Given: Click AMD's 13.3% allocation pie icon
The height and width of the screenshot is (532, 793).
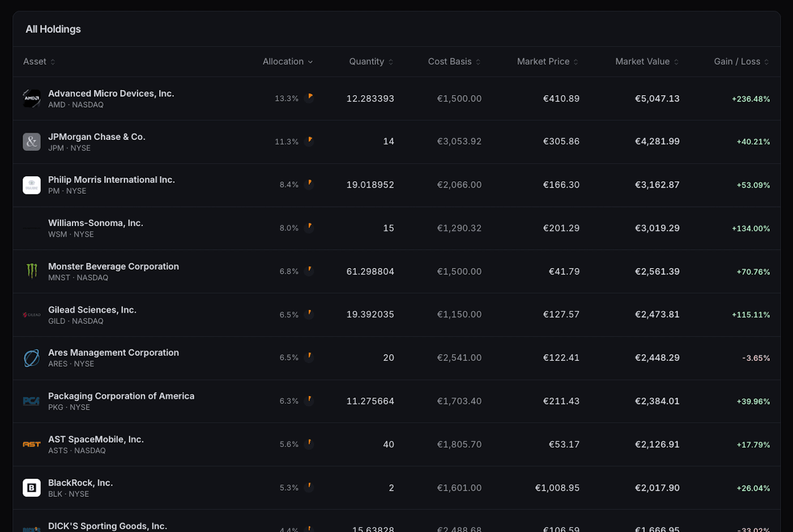Looking at the screenshot, I should click(309, 97).
